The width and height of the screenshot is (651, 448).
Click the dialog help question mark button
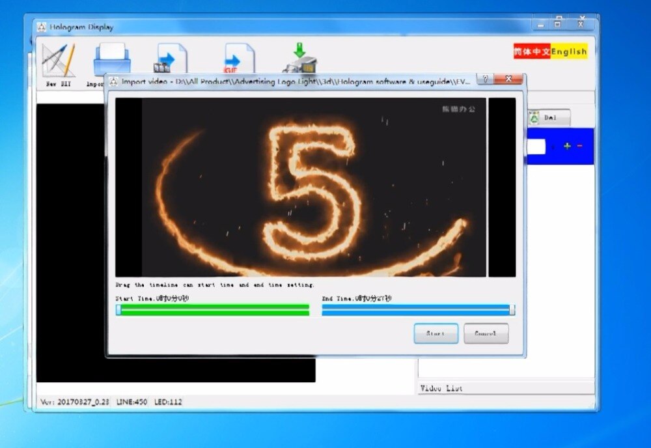click(x=485, y=79)
